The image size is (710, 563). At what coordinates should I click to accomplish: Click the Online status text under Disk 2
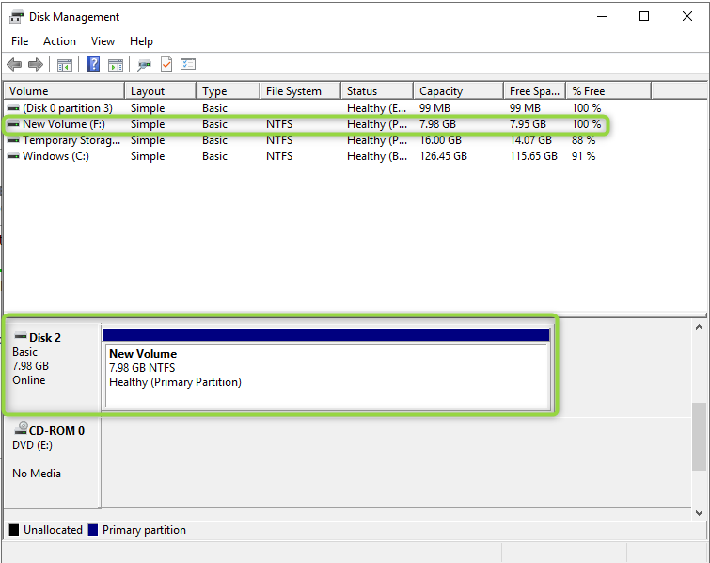point(29,380)
